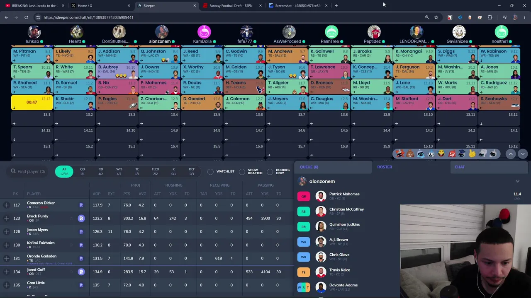Sort player list by ADP column

coord(97,194)
